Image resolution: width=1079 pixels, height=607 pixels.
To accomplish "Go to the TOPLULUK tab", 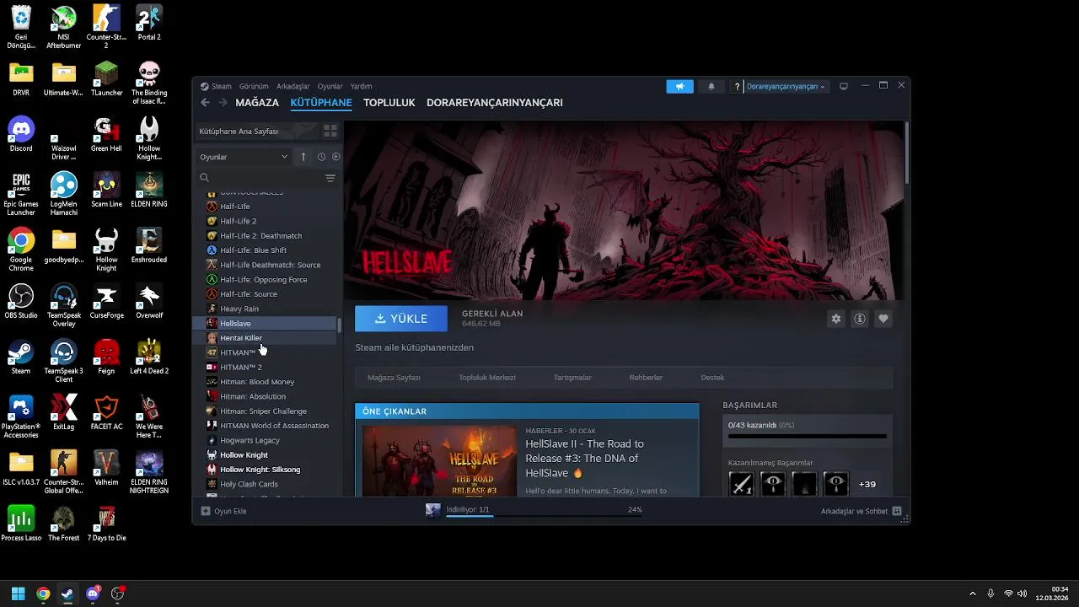I will [x=389, y=103].
